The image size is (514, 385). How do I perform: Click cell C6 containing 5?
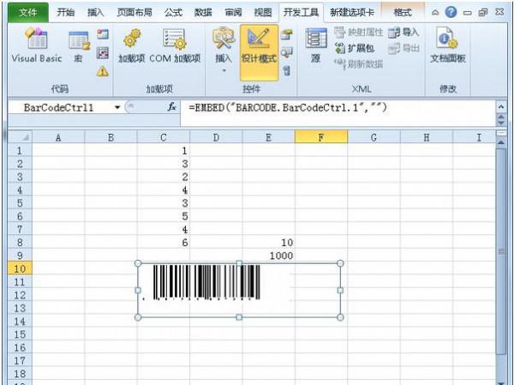pos(164,216)
